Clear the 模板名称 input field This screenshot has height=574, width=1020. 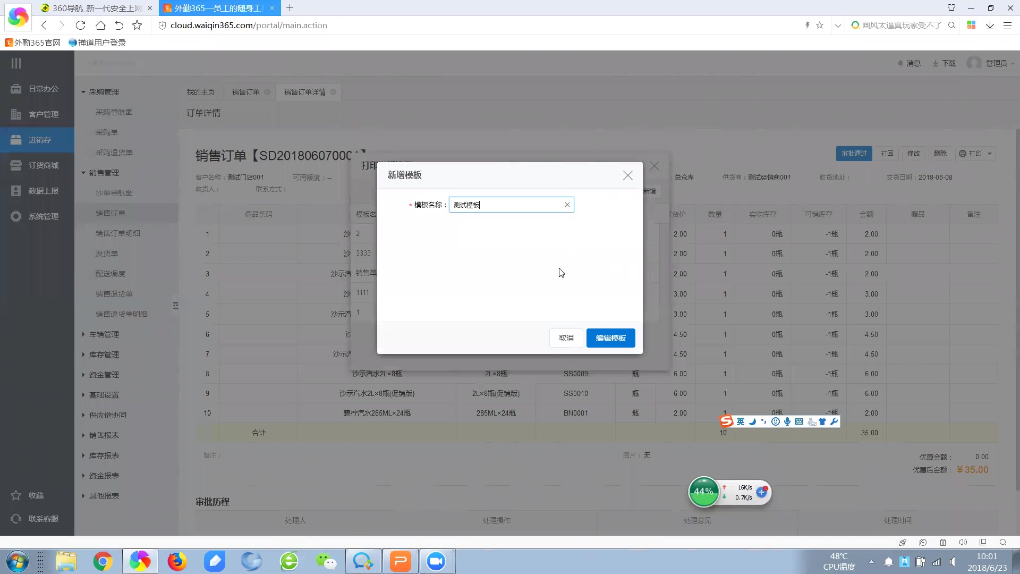tap(567, 205)
